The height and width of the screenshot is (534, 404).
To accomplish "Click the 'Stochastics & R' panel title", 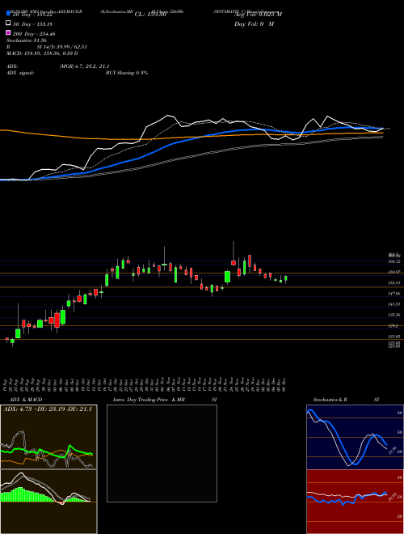I will tap(330, 400).
